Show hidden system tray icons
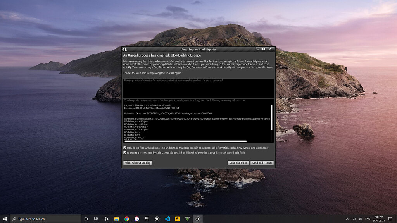The image size is (397, 223). (x=348, y=219)
